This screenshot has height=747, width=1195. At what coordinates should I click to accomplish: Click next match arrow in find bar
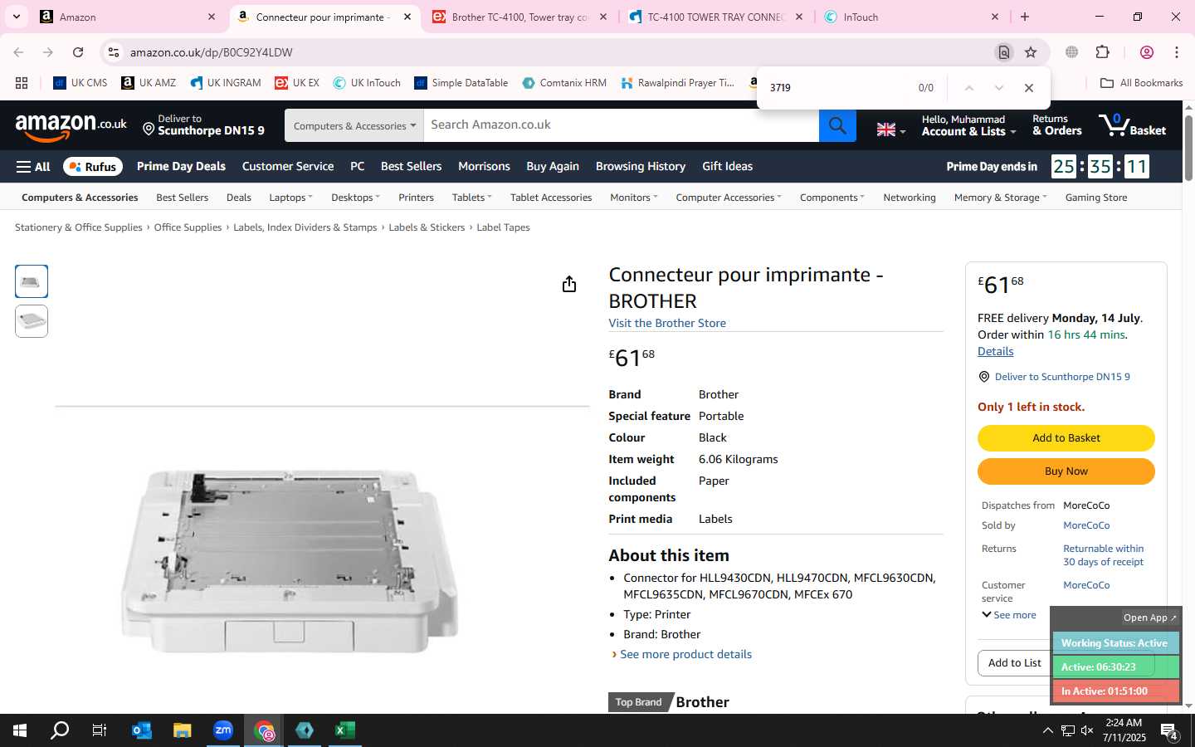(999, 88)
